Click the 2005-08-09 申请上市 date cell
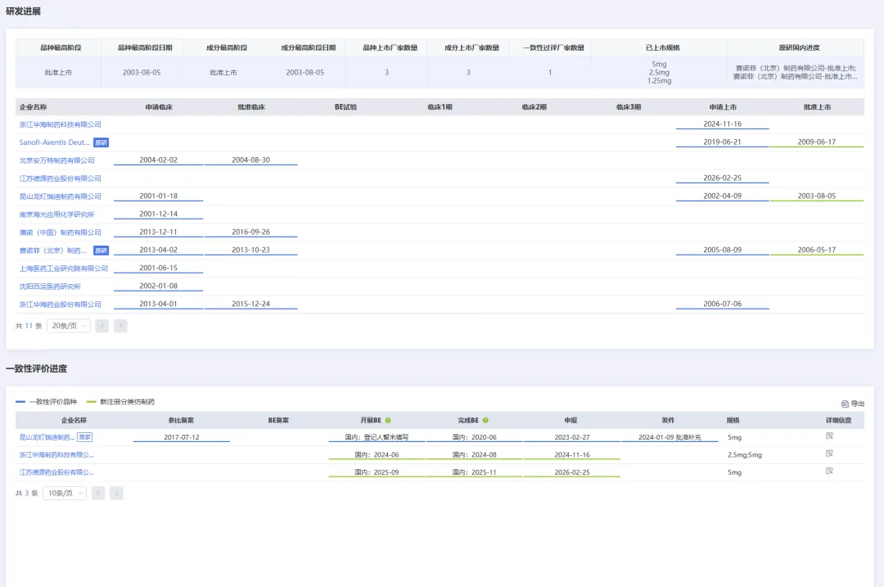Screen dimensions: 884x587 [722, 250]
